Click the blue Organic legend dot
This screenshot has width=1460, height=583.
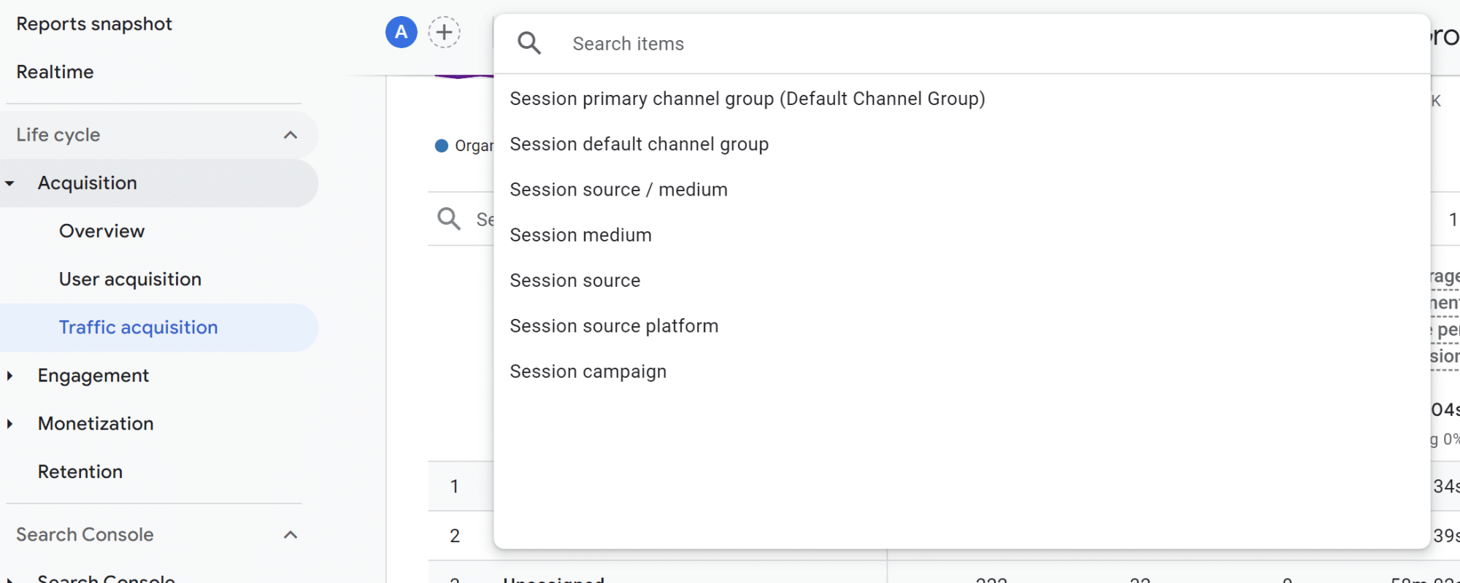tap(441, 146)
